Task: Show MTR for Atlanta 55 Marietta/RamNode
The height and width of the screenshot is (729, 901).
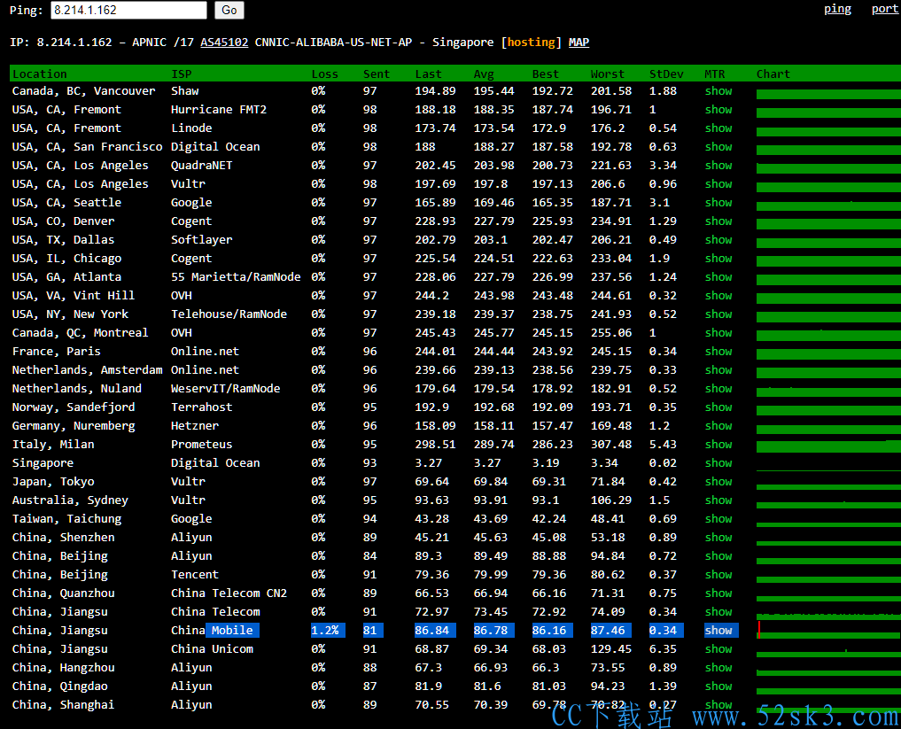Action: pyautogui.click(x=718, y=277)
